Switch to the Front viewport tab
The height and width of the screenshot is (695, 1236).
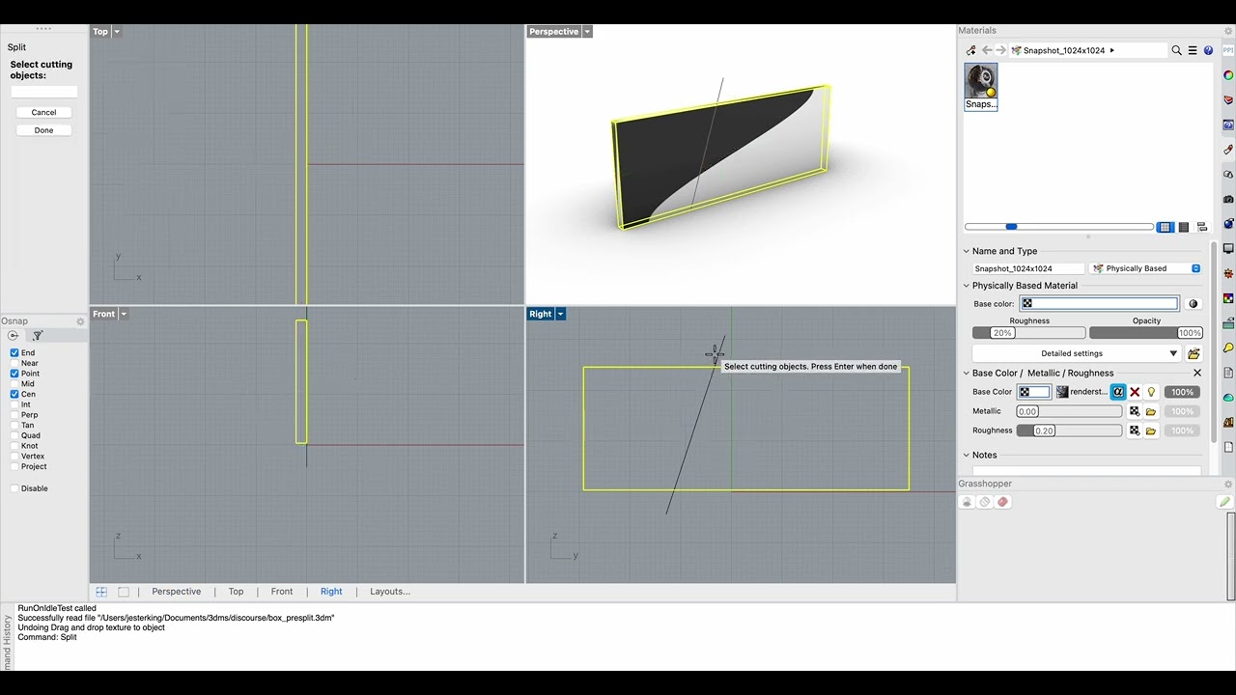click(281, 591)
